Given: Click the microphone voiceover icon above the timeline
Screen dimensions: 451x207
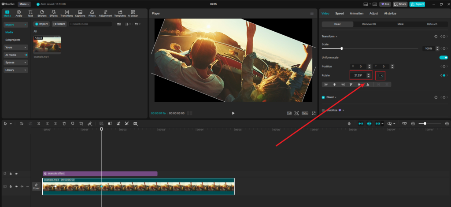Looking at the screenshot, I should coord(349,124).
